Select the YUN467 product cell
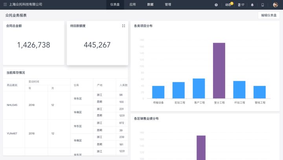The width and height of the screenshot is (283, 160). click(x=12, y=133)
